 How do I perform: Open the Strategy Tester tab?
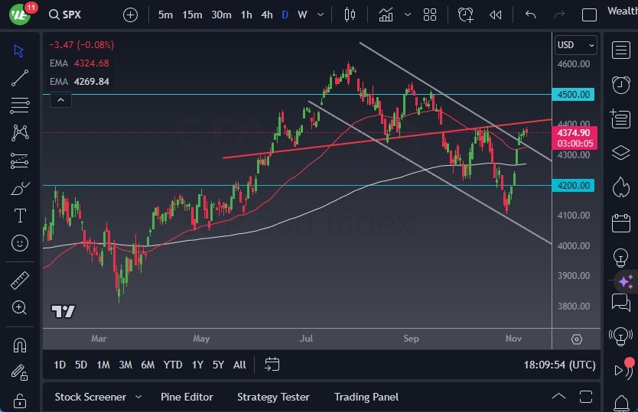pos(273,397)
